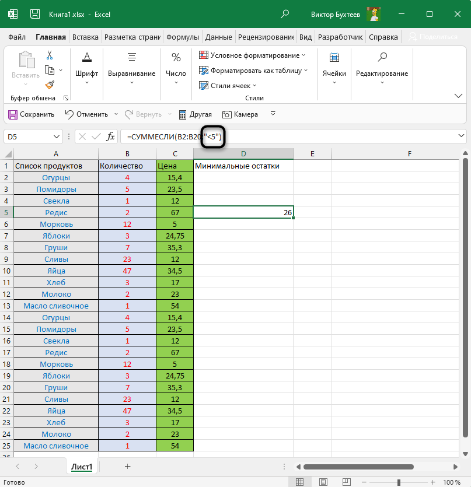The height and width of the screenshot is (487, 471).
Task: Collapse the ribbon with chevron
Action: [458, 96]
